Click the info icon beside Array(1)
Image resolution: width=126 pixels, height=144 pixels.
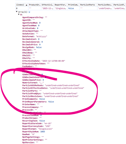coord(29,12)
